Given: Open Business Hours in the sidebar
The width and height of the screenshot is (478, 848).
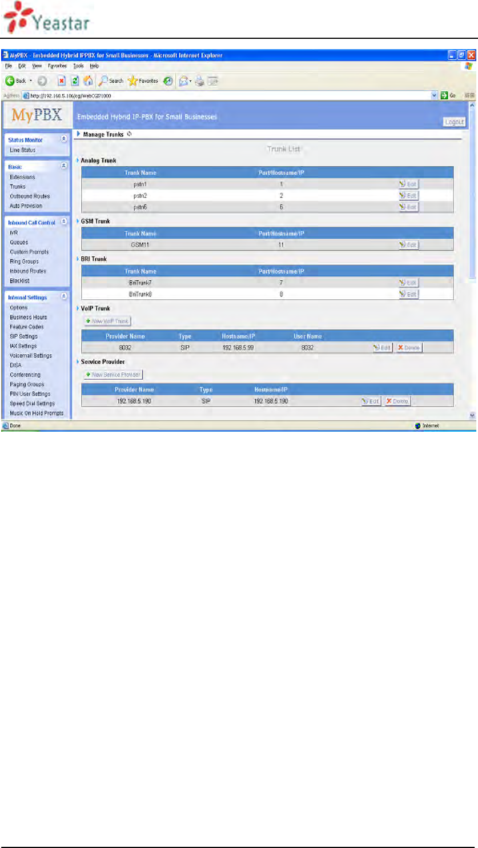Looking at the screenshot, I should 28,318.
